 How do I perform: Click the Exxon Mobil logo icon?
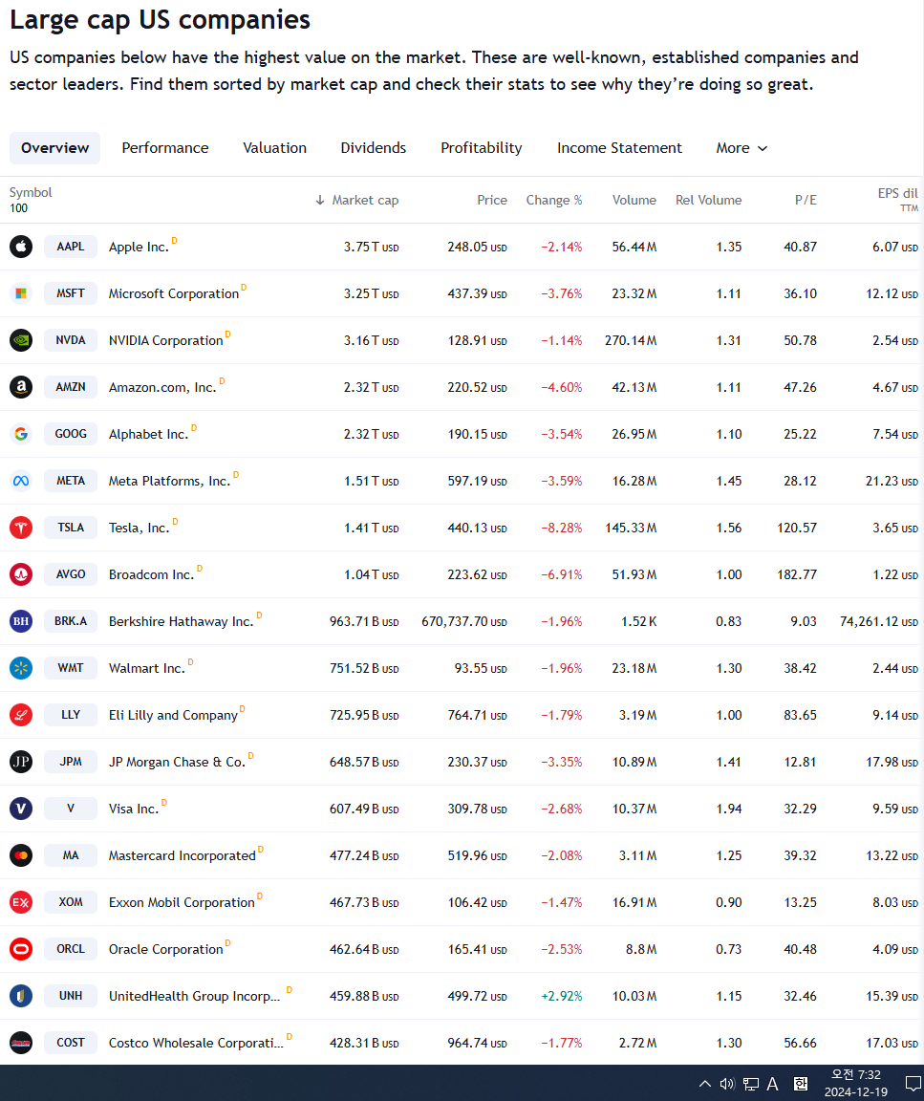21,901
